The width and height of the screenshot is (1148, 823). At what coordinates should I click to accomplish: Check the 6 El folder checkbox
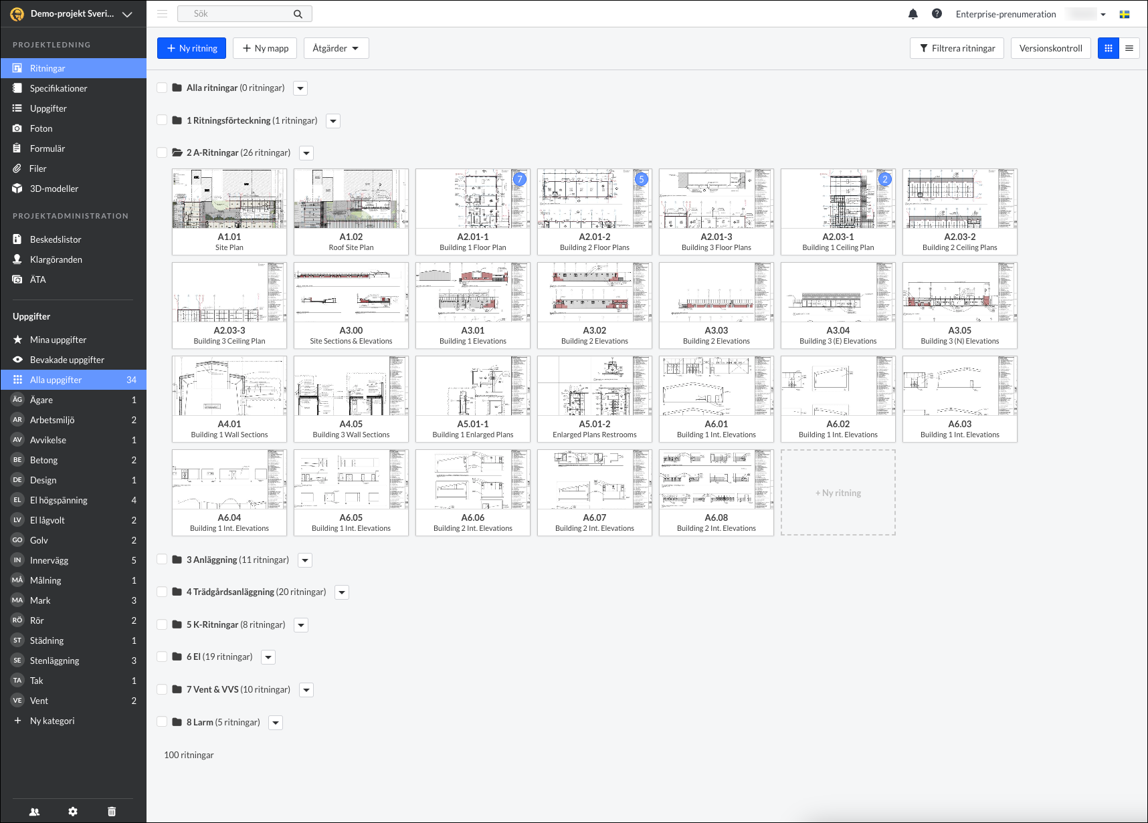[162, 657]
